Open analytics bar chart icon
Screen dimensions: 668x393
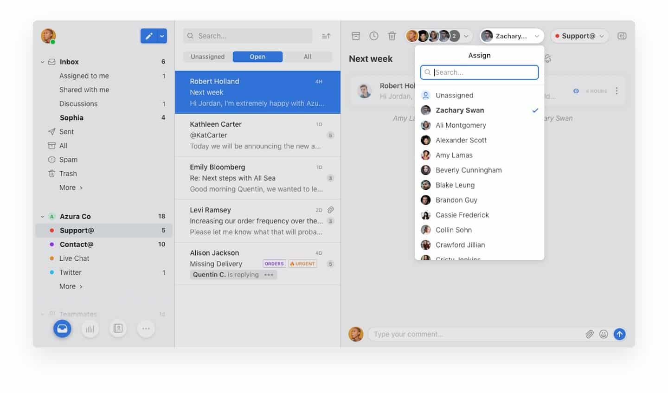pos(90,329)
